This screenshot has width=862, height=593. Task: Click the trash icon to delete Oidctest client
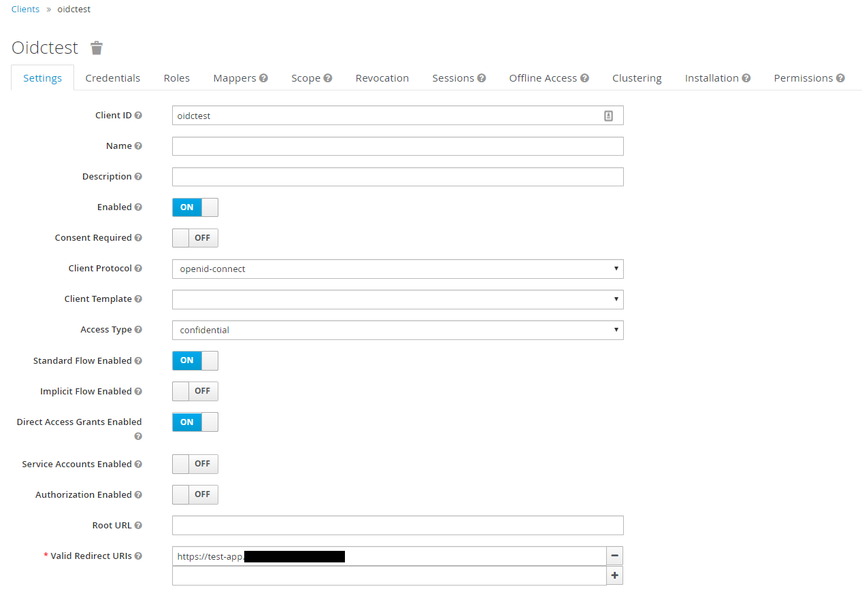(96, 48)
